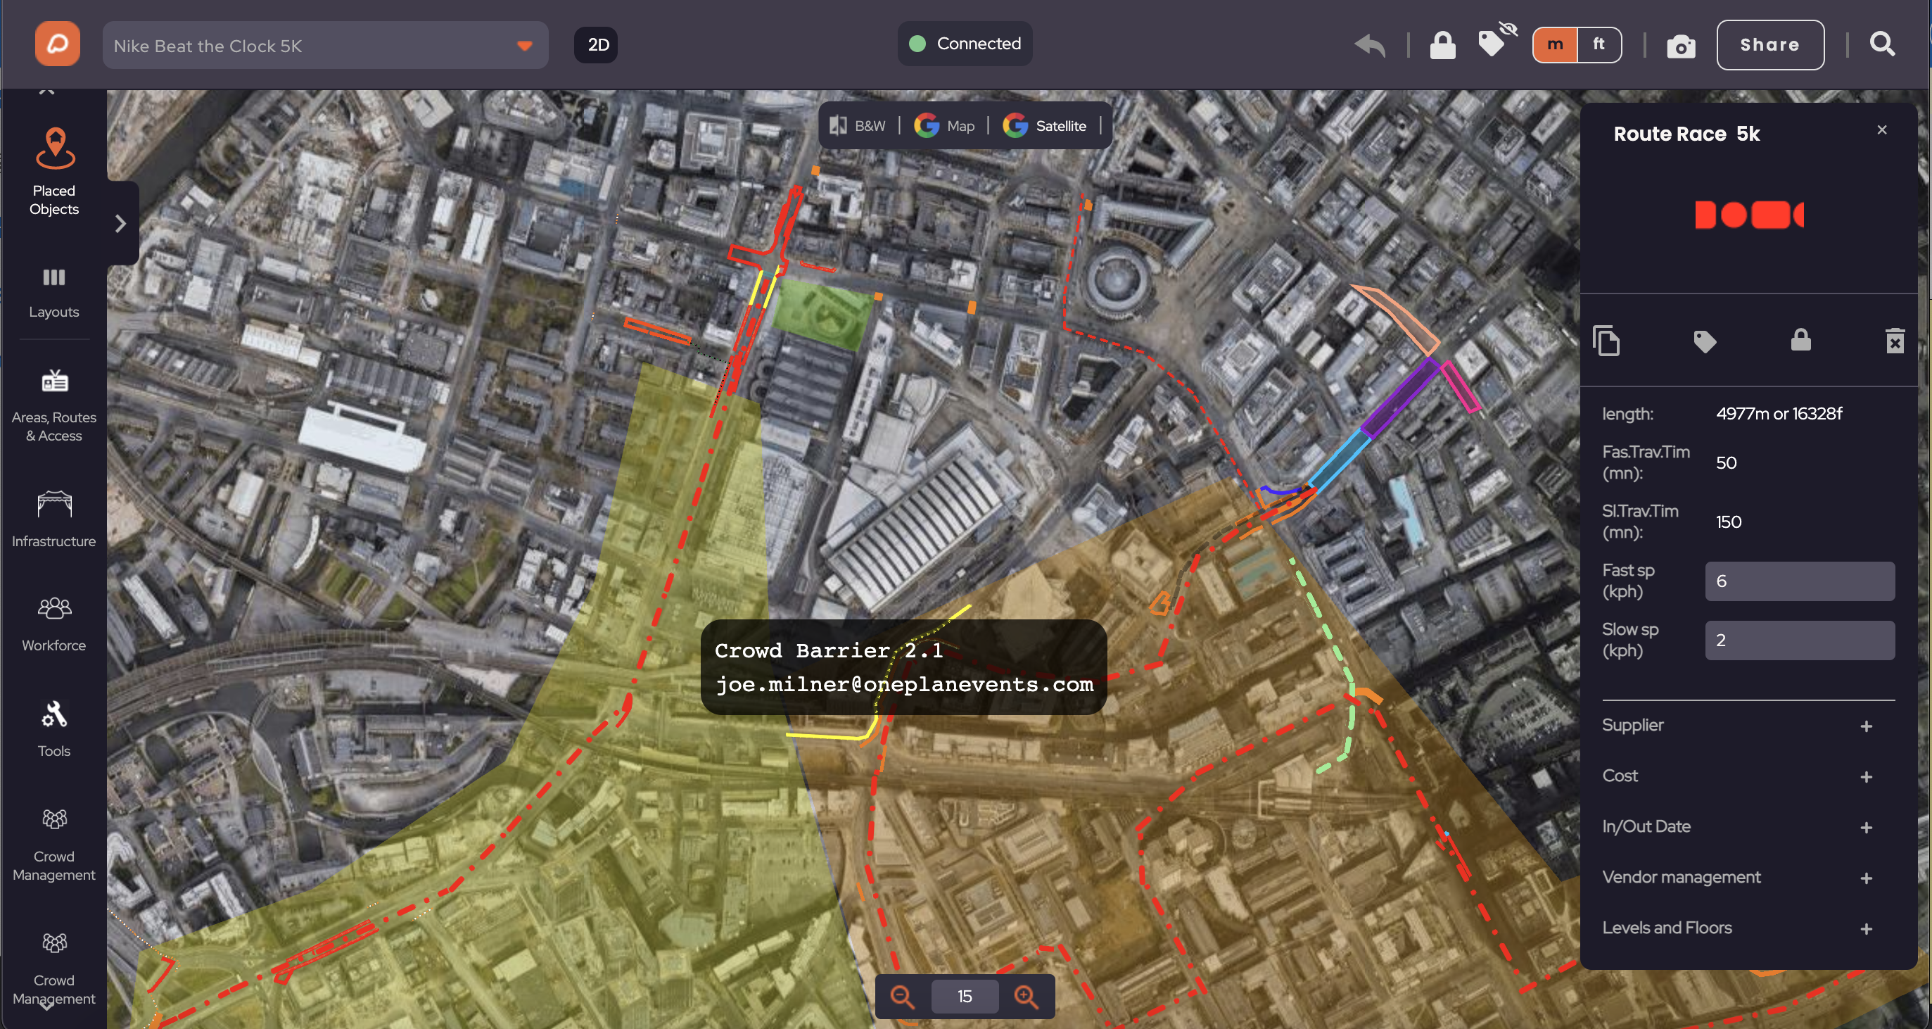Click the Connected status indicator
This screenshot has width=1932, height=1029.
[x=965, y=44]
